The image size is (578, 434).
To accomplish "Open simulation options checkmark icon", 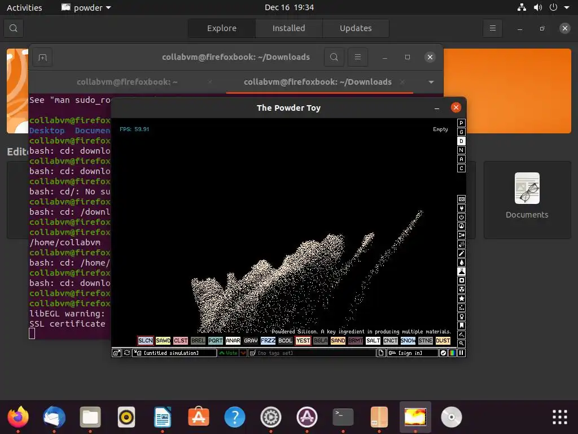I will [444, 353].
